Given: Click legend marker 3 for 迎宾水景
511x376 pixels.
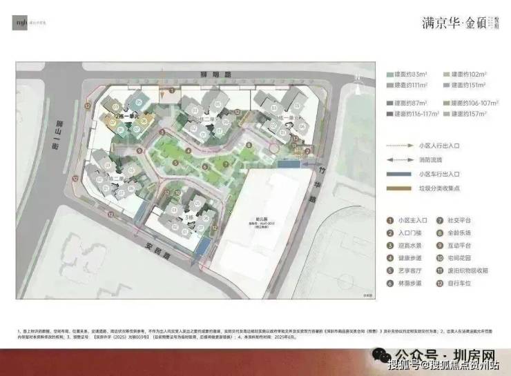Looking at the screenshot, I should tap(392, 246).
